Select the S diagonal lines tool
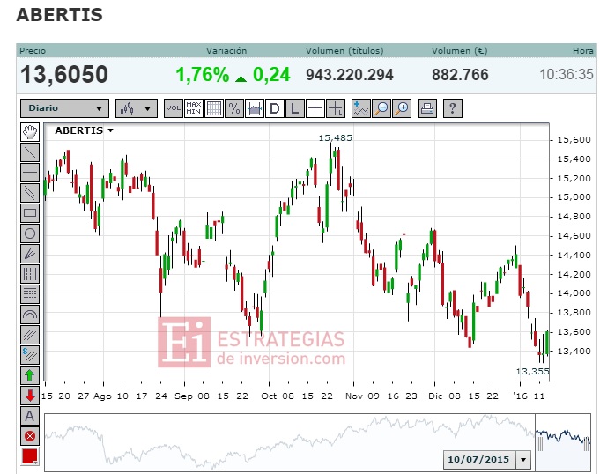The height and width of the screenshot is (474, 600). [x=29, y=355]
